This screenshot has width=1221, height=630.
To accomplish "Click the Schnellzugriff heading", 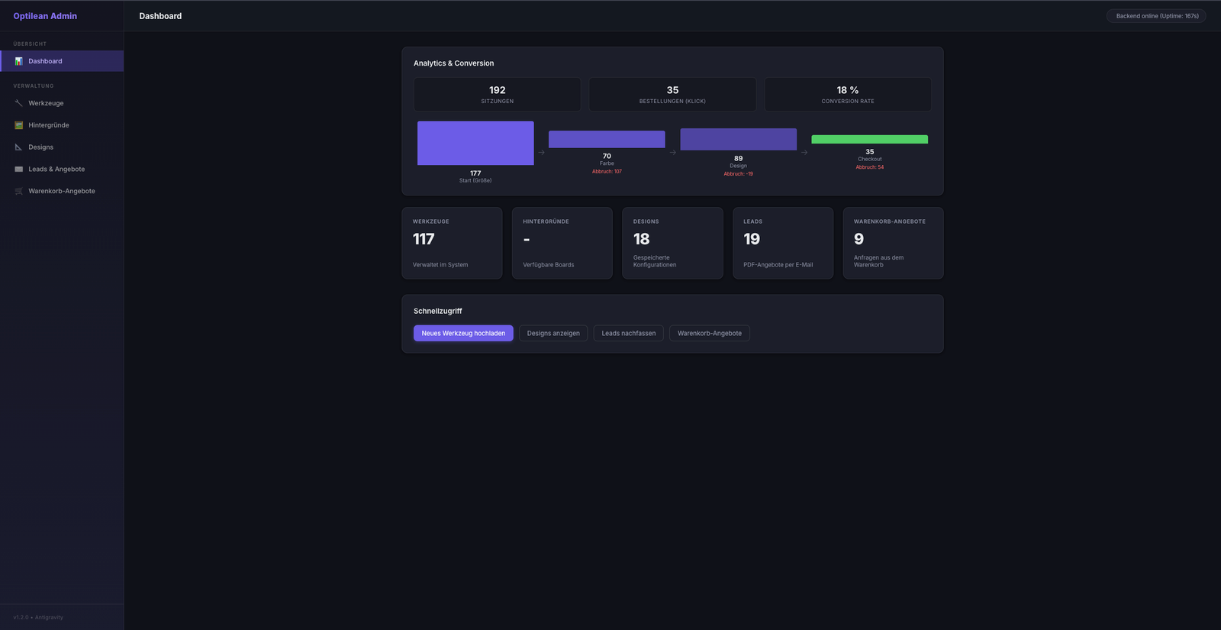I will point(438,311).
